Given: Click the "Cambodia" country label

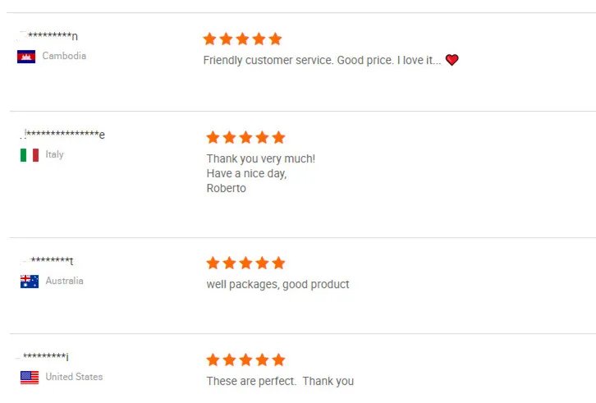Looking at the screenshot, I should [64, 57].
